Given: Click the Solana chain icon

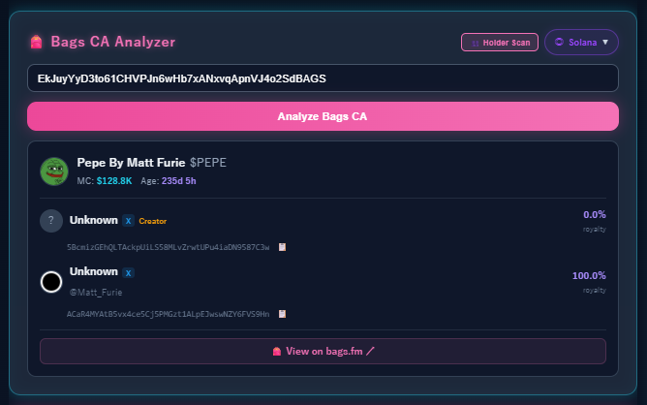Looking at the screenshot, I should (559, 42).
